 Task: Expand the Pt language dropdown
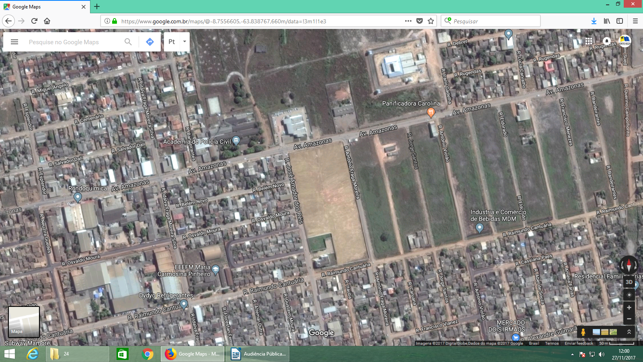(184, 42)
